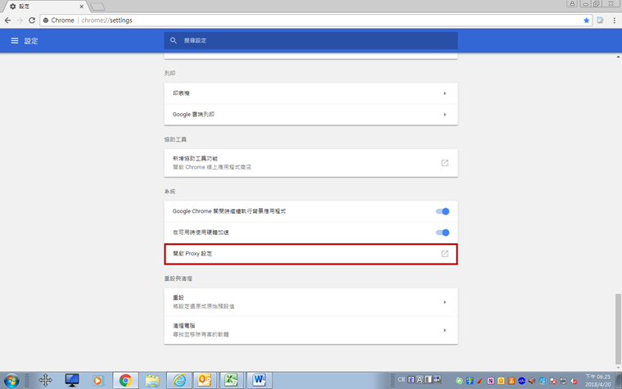
Task: Open the hamburger main menu of settings
Action: (x=15, y=40)
